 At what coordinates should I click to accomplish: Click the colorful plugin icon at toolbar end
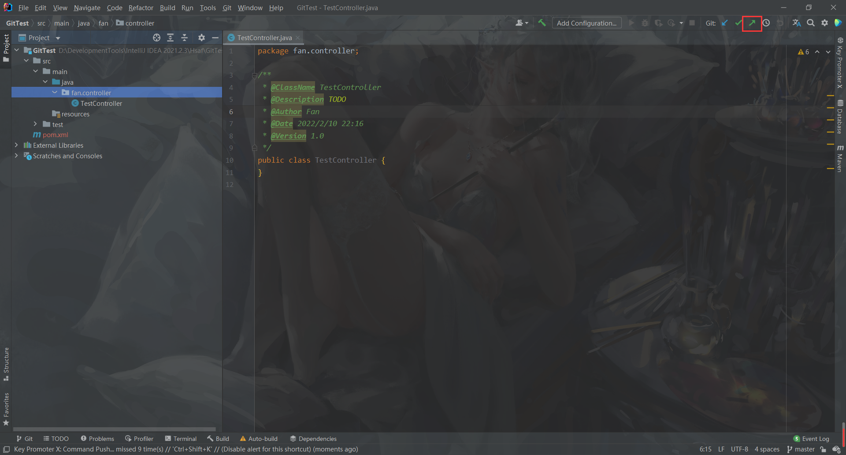point(838,23)
